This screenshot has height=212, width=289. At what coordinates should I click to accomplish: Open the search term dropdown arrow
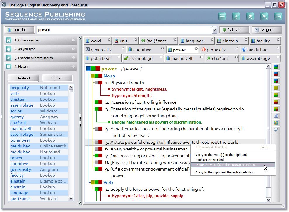pos(214,29)
